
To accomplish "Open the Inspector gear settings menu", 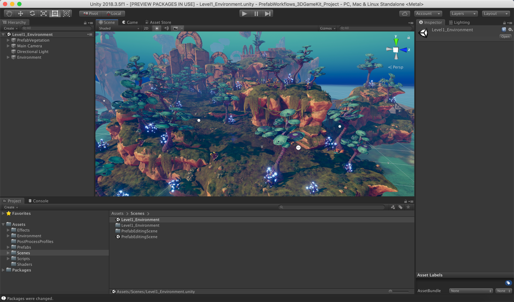I will [510, 30].
